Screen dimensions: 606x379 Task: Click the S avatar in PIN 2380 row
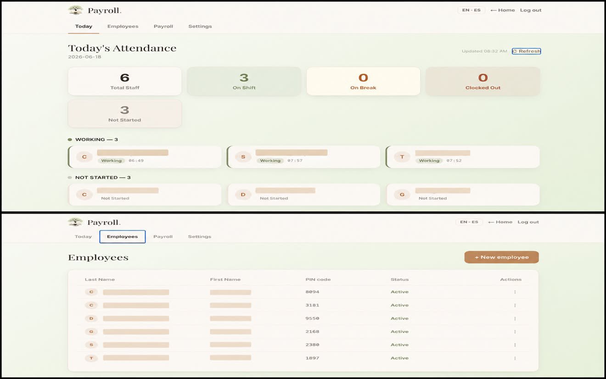click(x=91, y=345)
